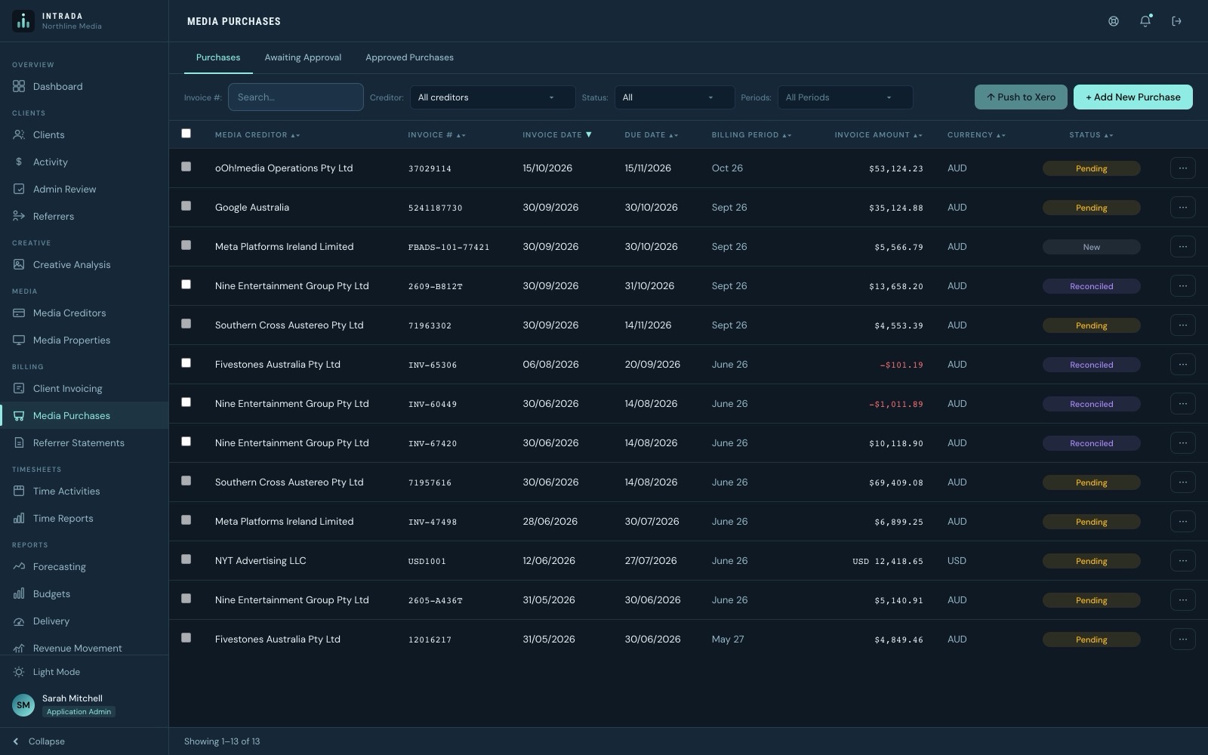Viewport: 1208px width, 755px height.
Task: Check the FBADS-101-77421 invoice row
Action: pyautogui.click(x=186, y=245)
